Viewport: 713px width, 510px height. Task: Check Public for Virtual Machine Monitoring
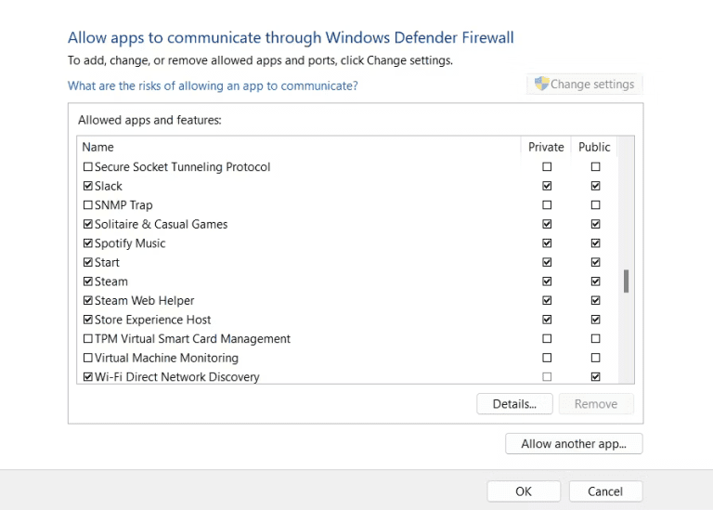point(595,358)
